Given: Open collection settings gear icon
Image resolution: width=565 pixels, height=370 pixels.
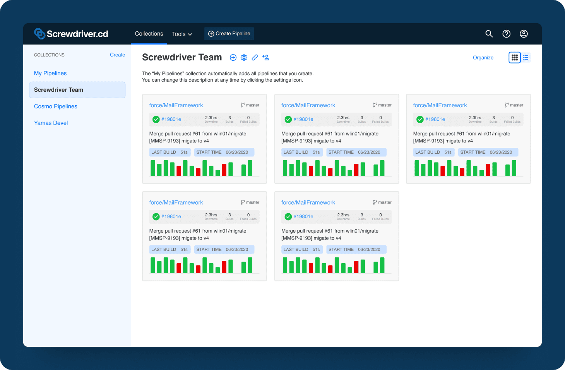Looking at the screenshot, I should (244, 58).
